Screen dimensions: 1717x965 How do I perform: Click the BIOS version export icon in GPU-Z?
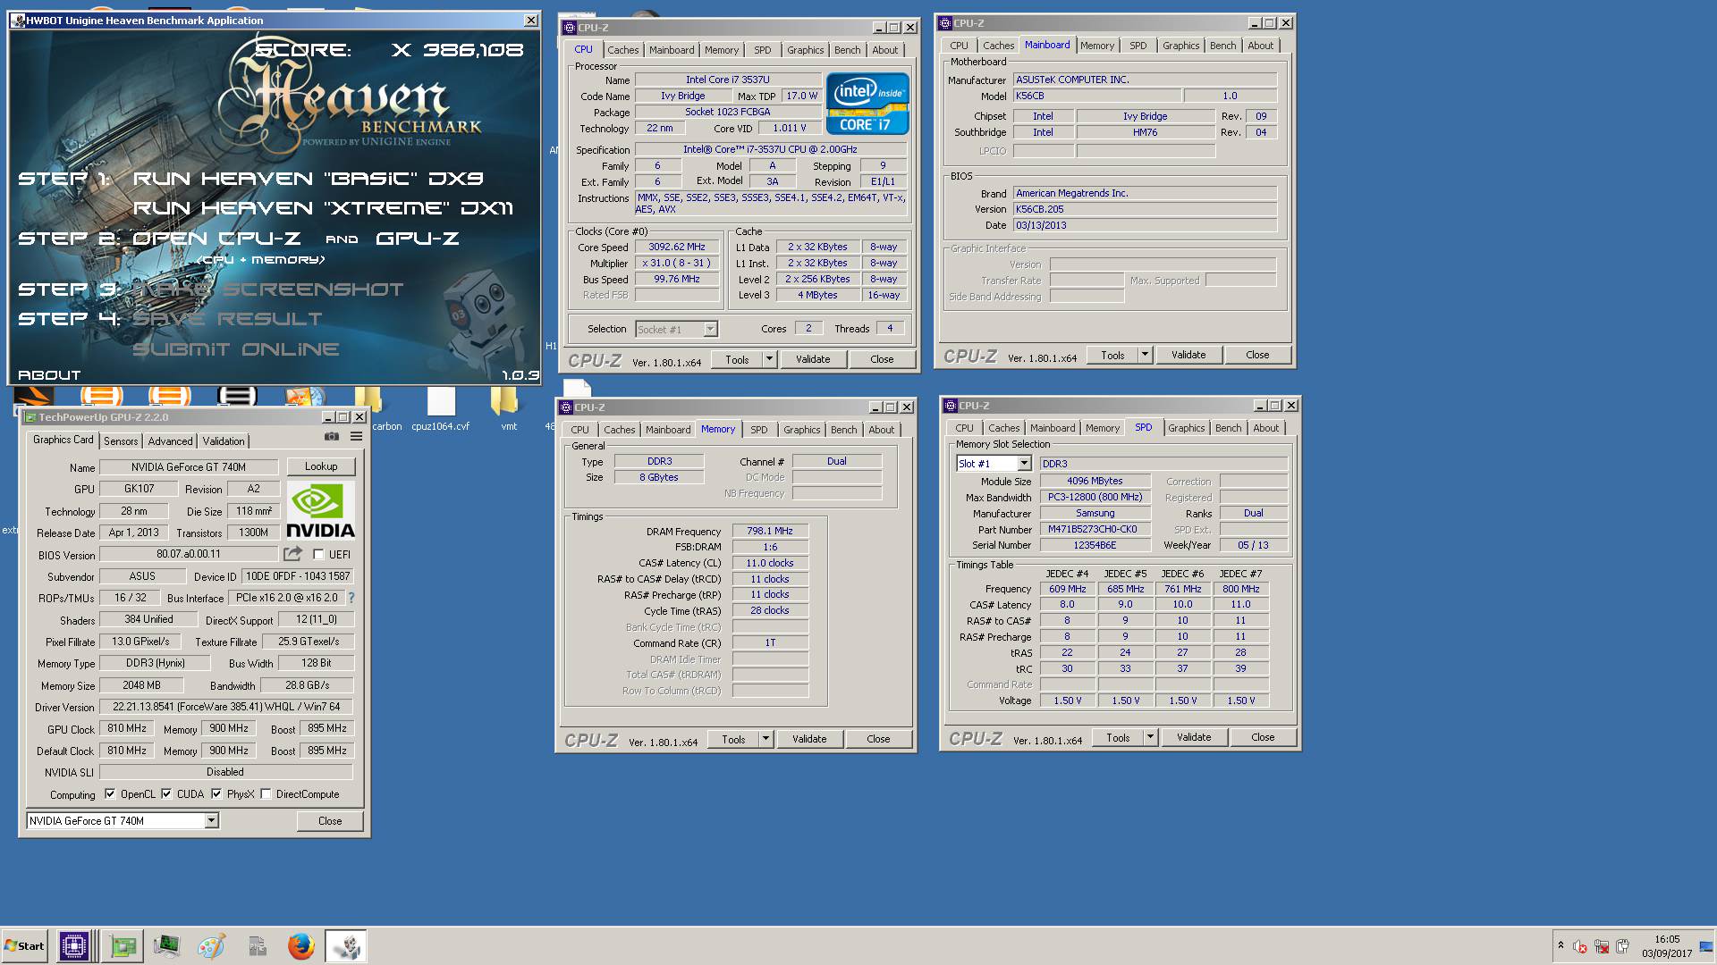pyautogui.click(x=292, y=554)
